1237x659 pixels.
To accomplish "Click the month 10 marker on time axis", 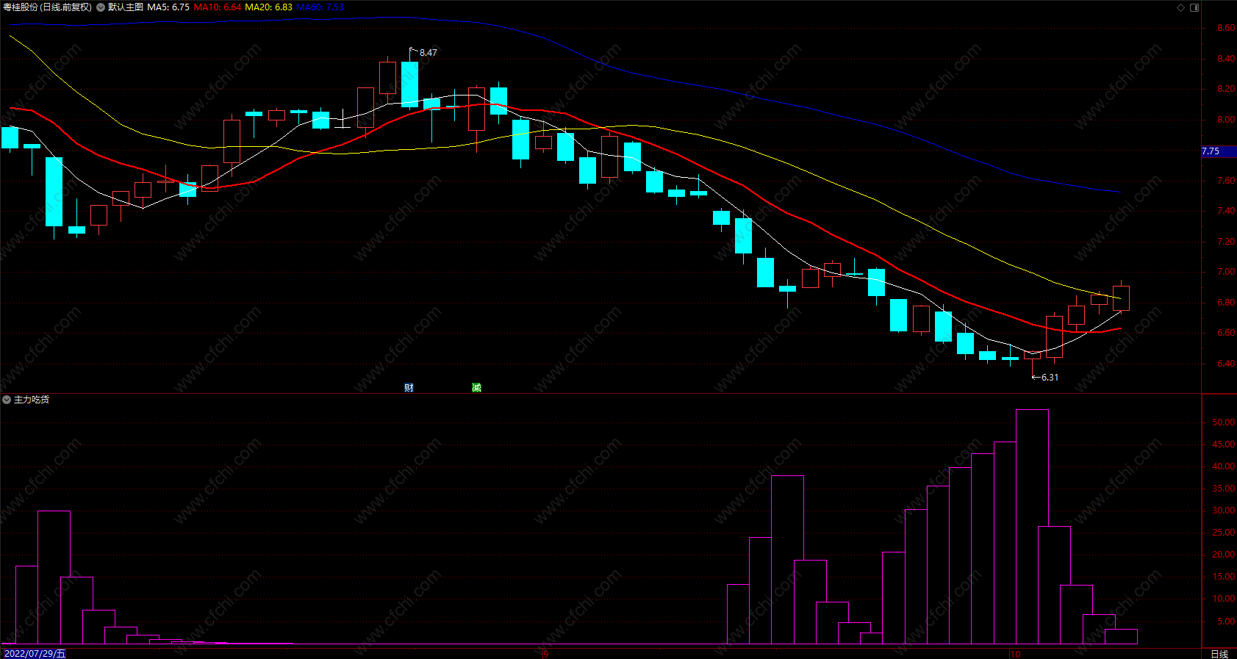I will pos(1015,654).
